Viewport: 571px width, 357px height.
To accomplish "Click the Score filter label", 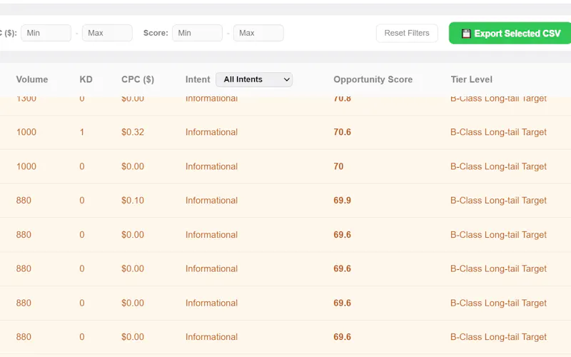I will tap(156, 33).
